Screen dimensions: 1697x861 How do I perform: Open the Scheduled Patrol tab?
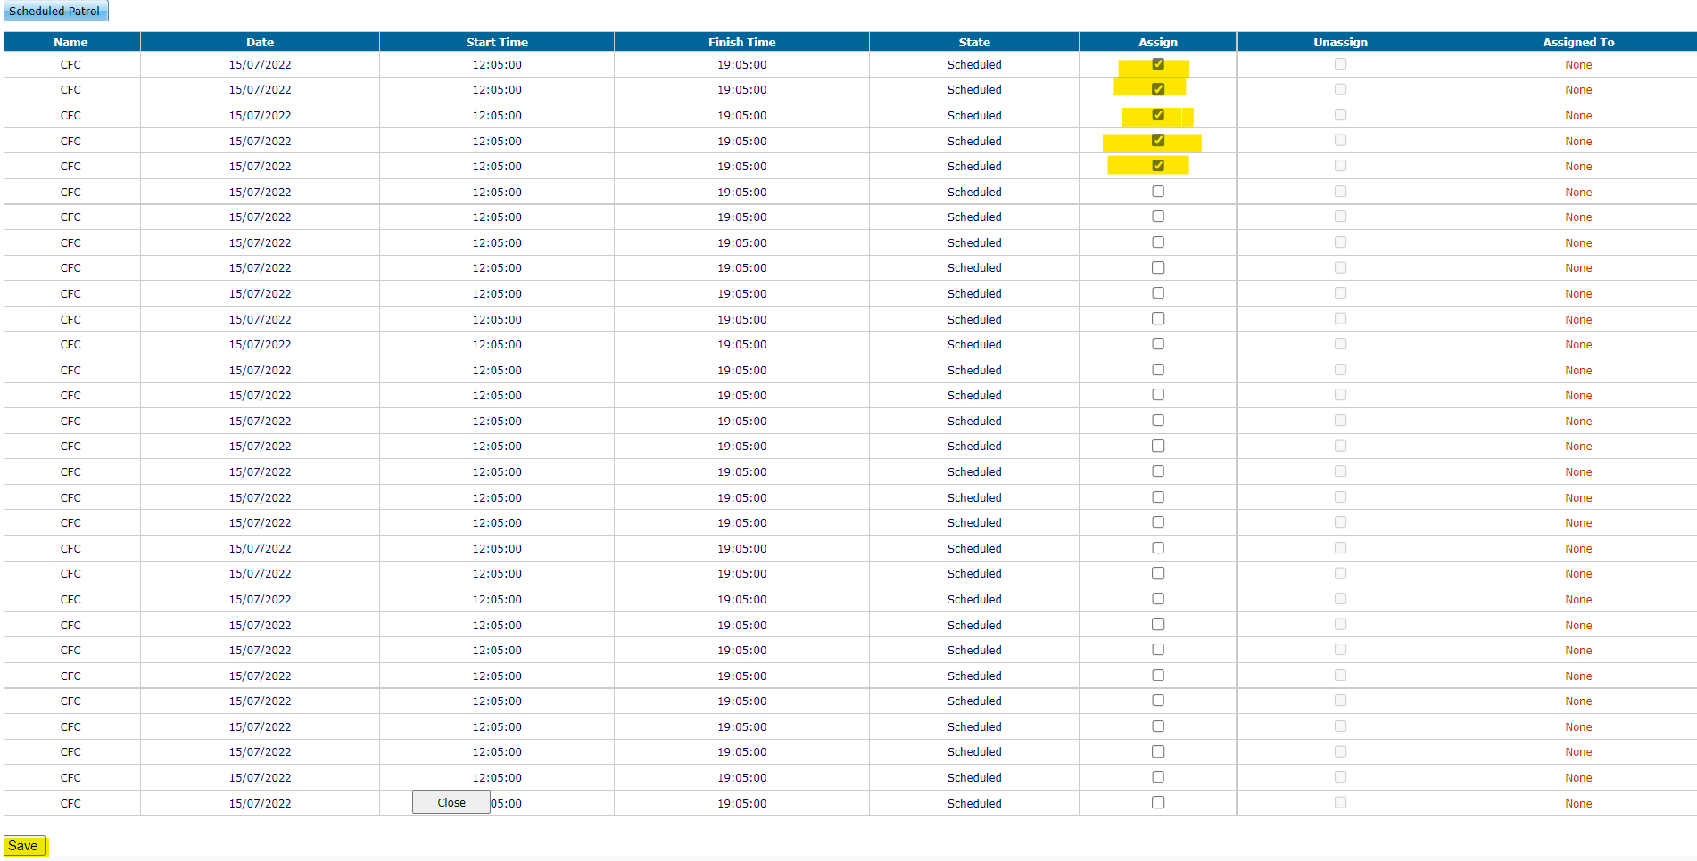pos(54,11)
